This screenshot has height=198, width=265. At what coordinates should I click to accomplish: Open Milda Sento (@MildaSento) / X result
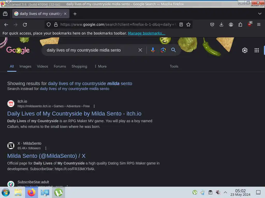[x=46, y=156]
